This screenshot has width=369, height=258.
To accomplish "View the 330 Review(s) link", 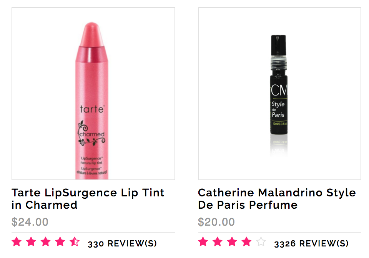I will pyautogui.click(x=122, y=244).
